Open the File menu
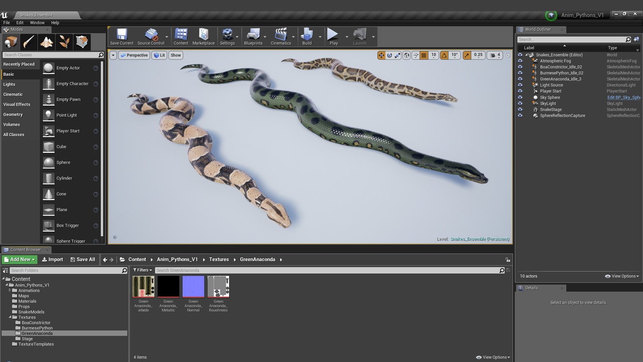The height and width of the screenshot is (362, 643). (7, 23)
